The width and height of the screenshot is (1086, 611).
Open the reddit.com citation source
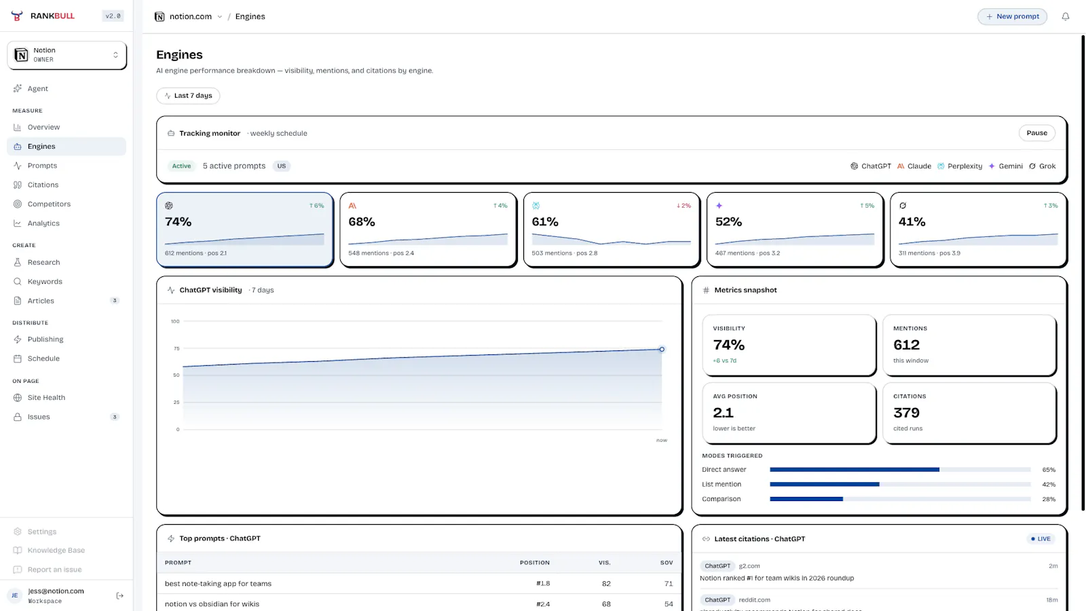[754, 599]
